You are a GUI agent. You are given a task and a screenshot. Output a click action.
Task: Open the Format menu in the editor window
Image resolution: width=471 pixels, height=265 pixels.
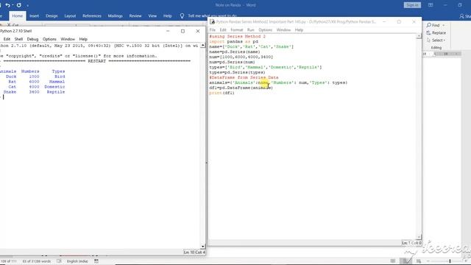click(237, 30)
